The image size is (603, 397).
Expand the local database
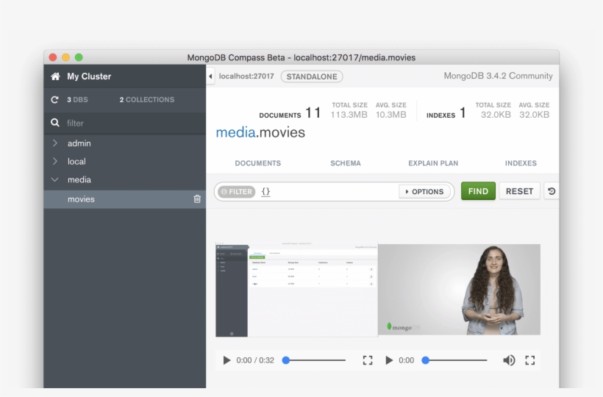pos(55,161)
